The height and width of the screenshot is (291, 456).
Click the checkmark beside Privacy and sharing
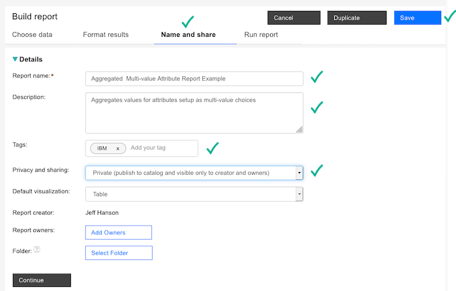pos(317,171)
